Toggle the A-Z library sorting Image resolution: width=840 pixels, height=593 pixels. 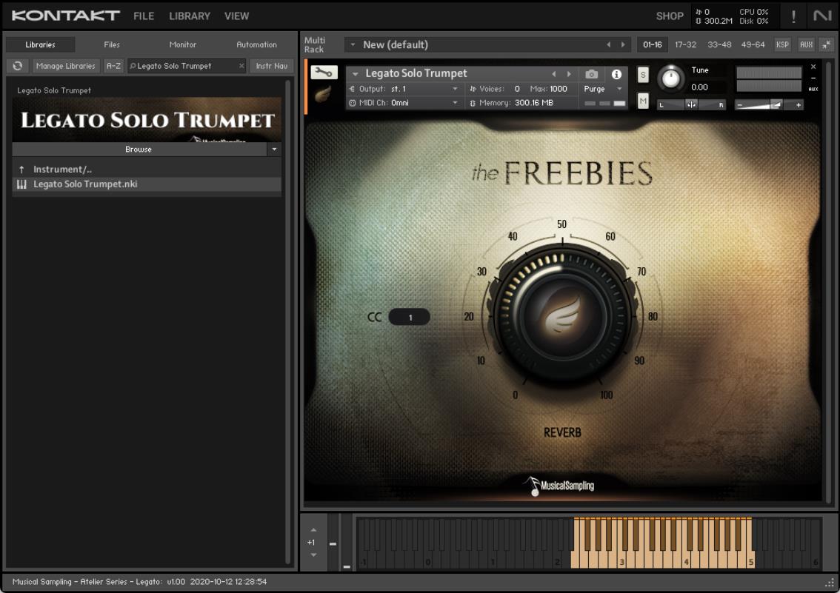tap(113, 66)
